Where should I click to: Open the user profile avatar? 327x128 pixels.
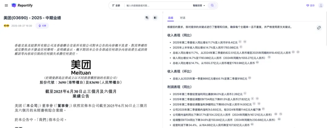321,5
